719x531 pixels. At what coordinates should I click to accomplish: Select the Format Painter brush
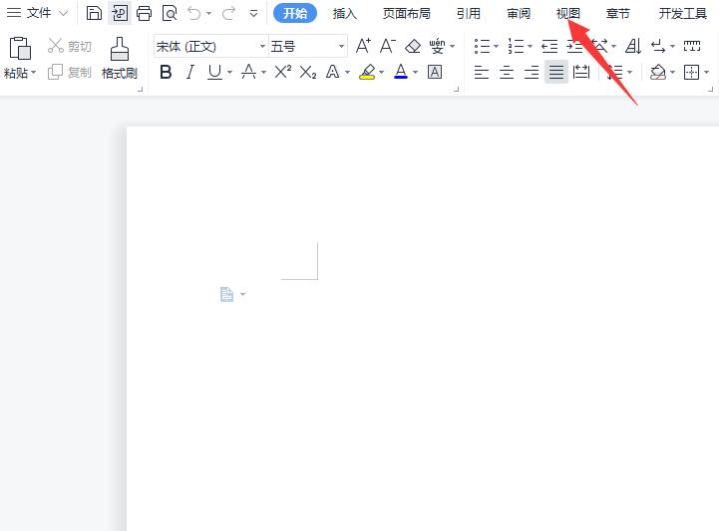tap(120, 58)
